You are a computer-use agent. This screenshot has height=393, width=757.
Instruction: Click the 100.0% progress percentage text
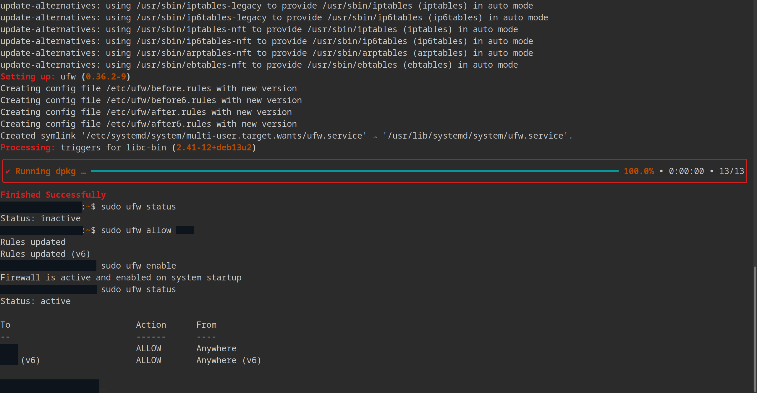tap(639, 171)
